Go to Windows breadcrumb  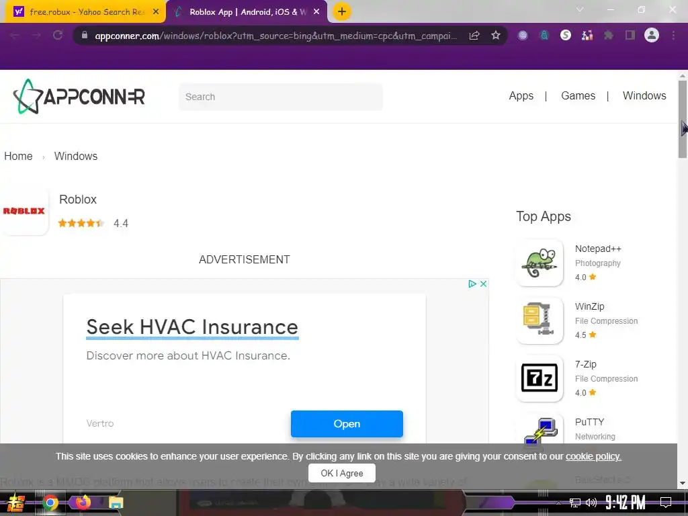pos(76,156)
